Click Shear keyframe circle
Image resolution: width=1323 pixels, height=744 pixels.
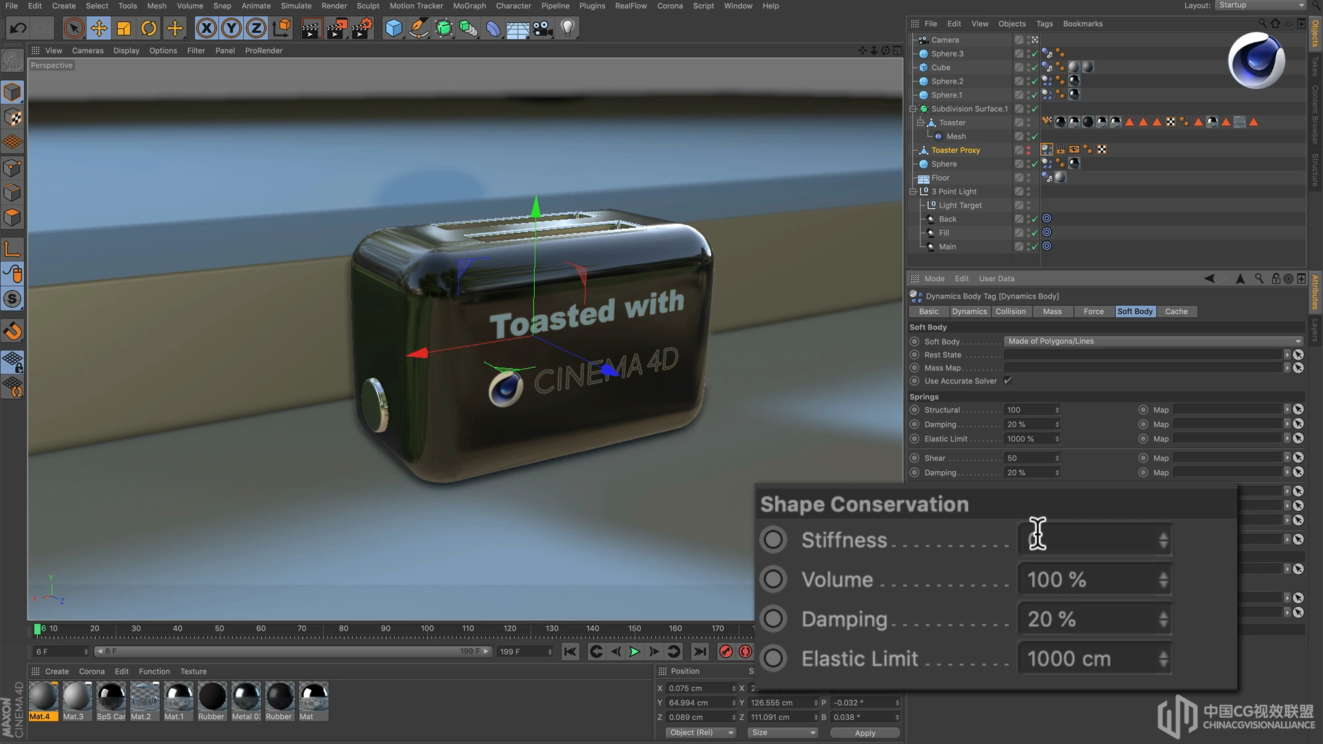pos(914,458)
